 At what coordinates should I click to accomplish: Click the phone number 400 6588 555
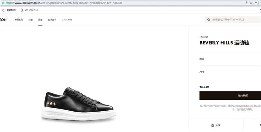[31, 10]
